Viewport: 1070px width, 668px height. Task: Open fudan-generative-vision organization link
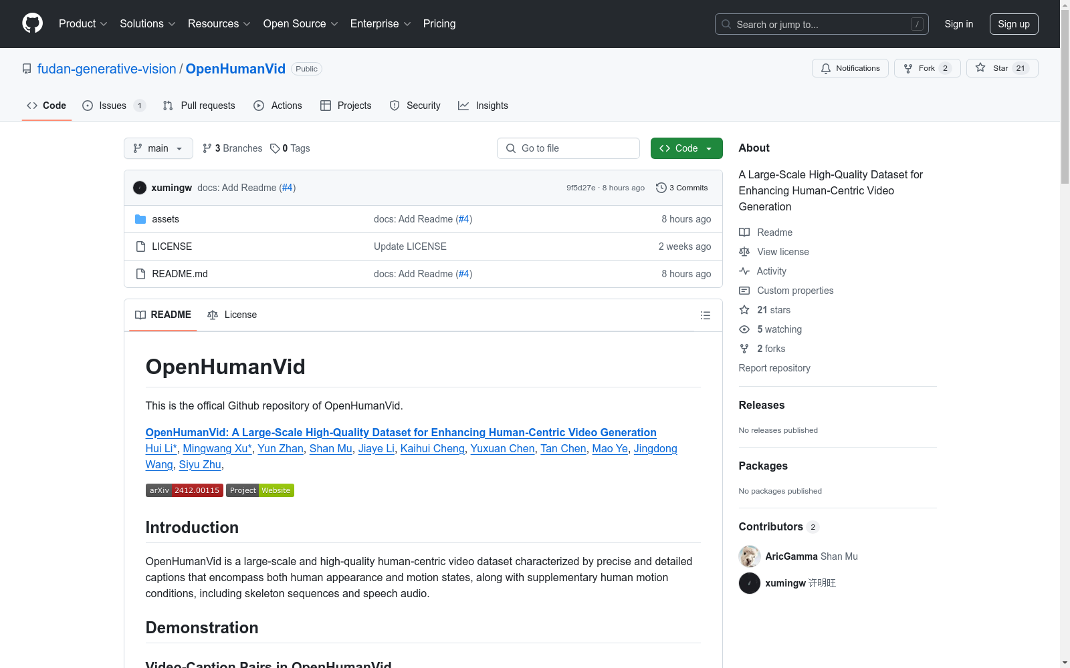pos(107,69)
